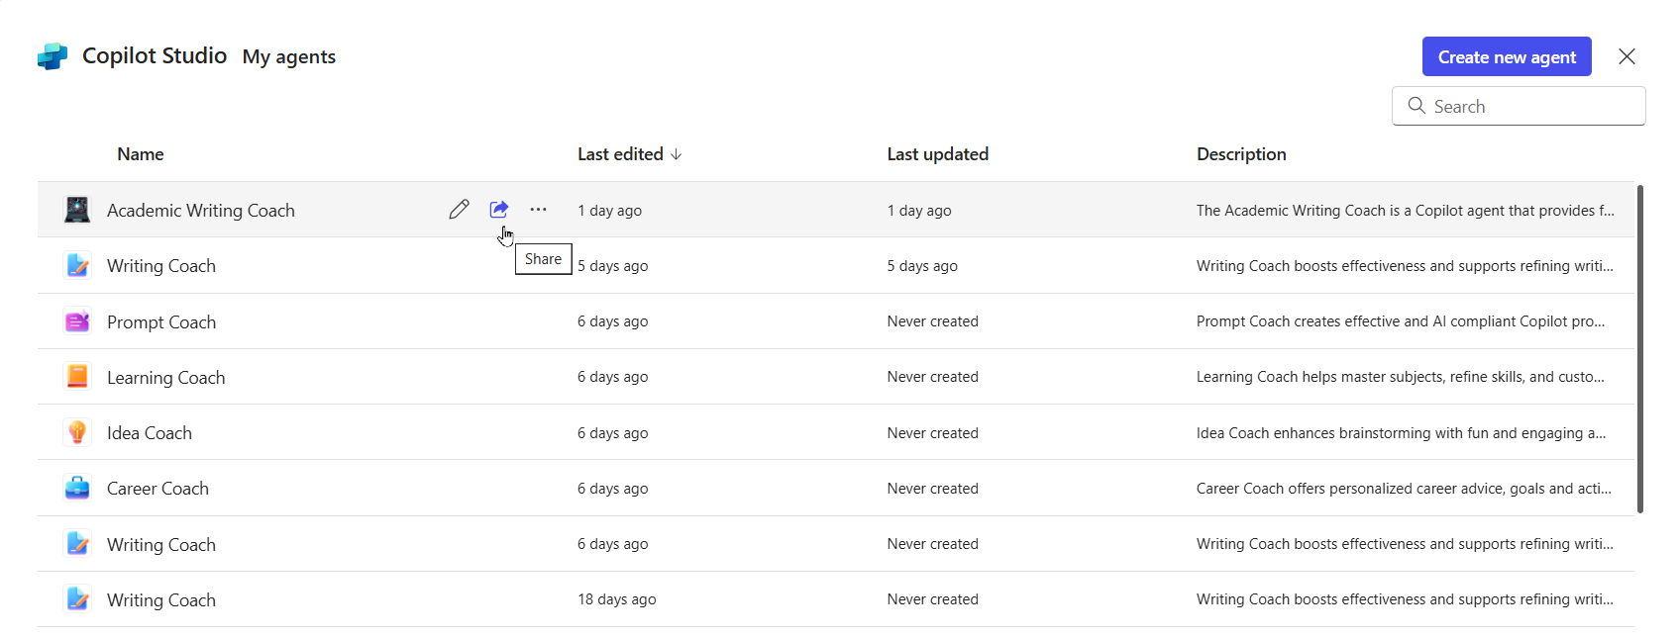The width and height of the screenshot is (1679, 638).
Task: Click the Name column header
Action: [x=141, y=154]
